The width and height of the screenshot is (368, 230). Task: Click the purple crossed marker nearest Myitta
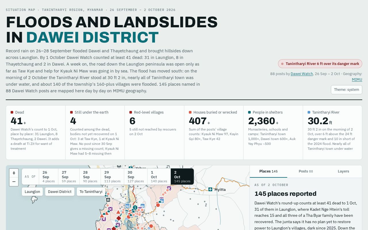(x=169, y=188)
